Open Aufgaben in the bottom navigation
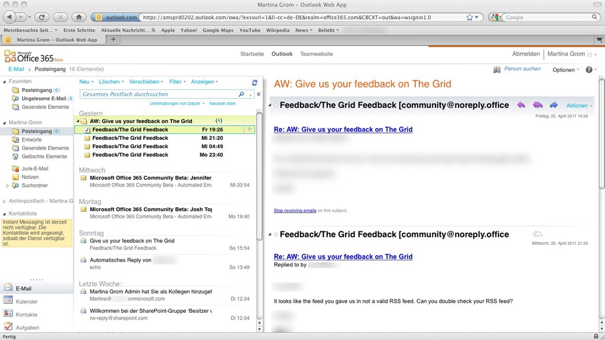Image resolution: width=605 pixels, height=340 pixels. [x=27, y=328]
